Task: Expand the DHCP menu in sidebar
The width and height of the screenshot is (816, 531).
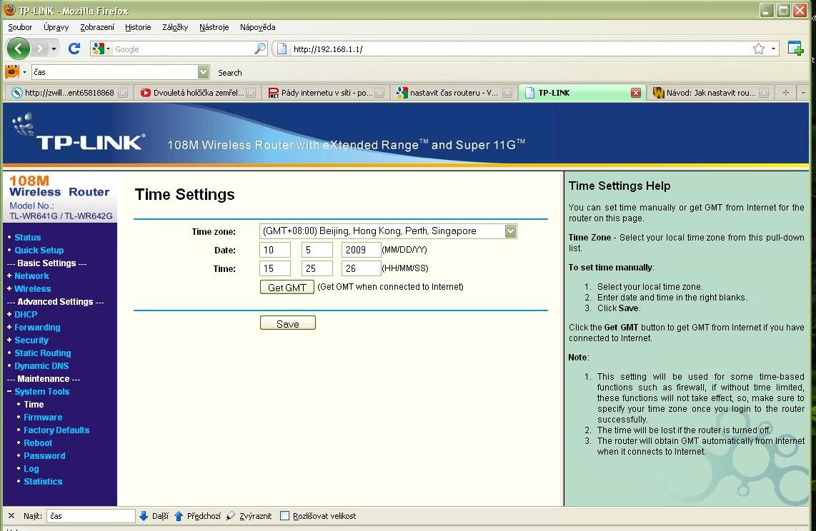Action: (26, 314)
